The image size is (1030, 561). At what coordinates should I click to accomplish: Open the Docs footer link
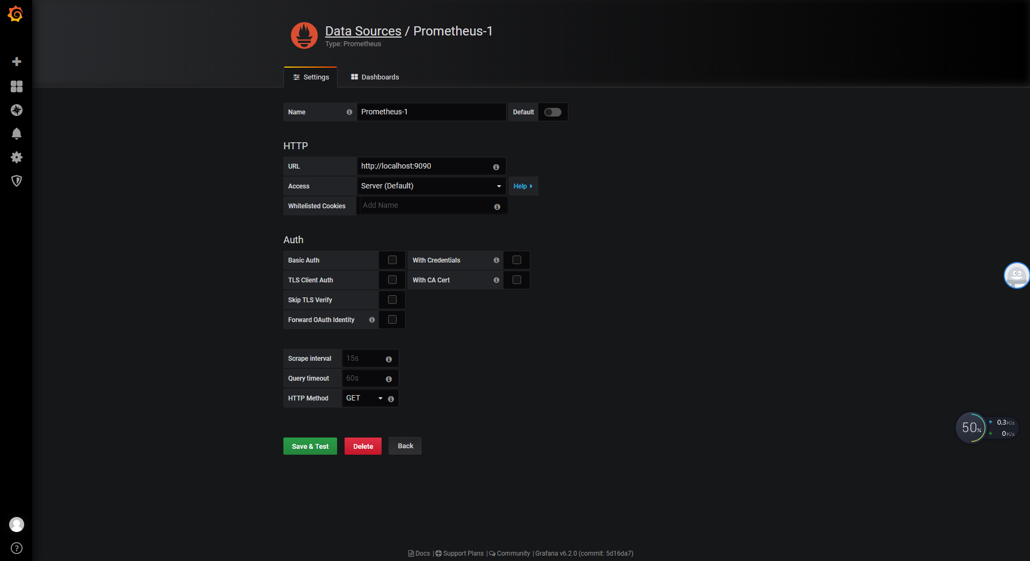(x=419, y=553)
